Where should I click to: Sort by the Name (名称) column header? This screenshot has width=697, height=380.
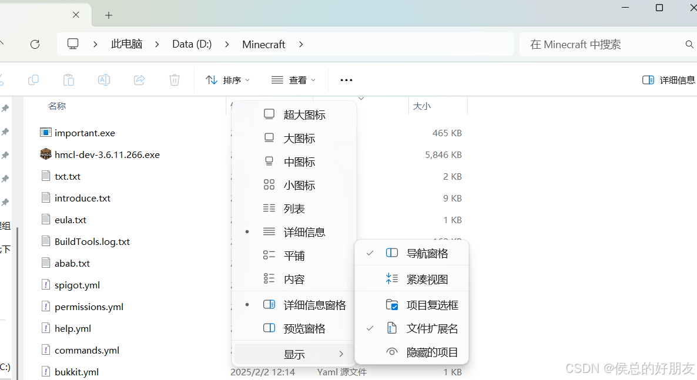[x=57, y=106]
